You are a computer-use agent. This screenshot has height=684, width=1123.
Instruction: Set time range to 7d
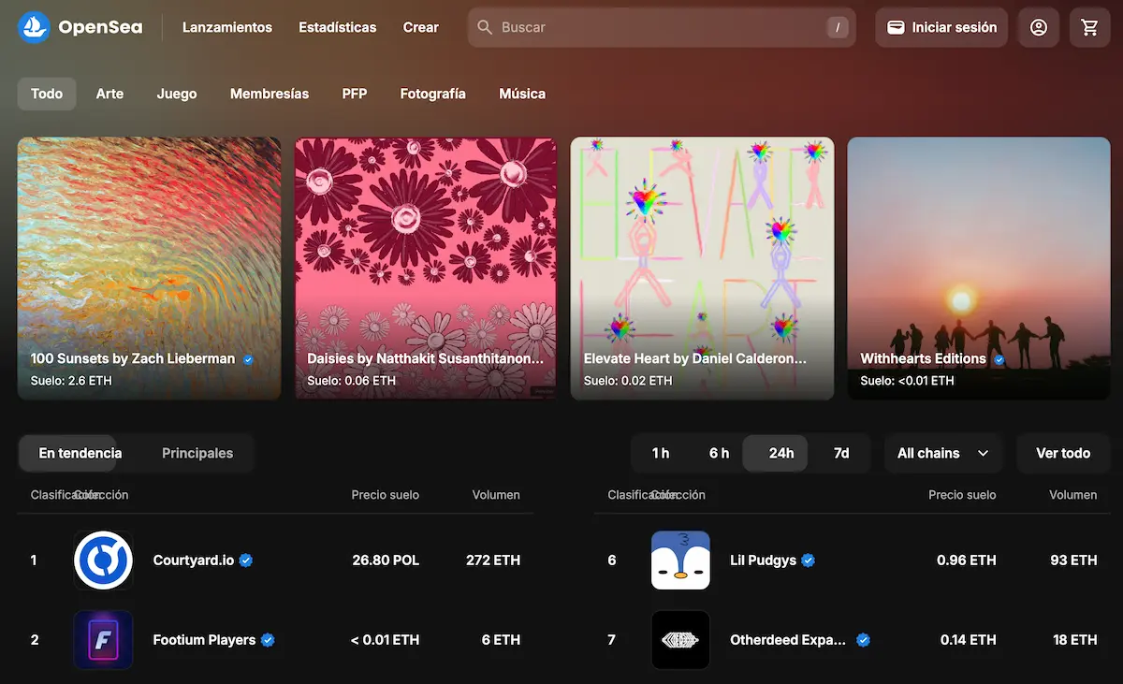[x=841, y=453]
